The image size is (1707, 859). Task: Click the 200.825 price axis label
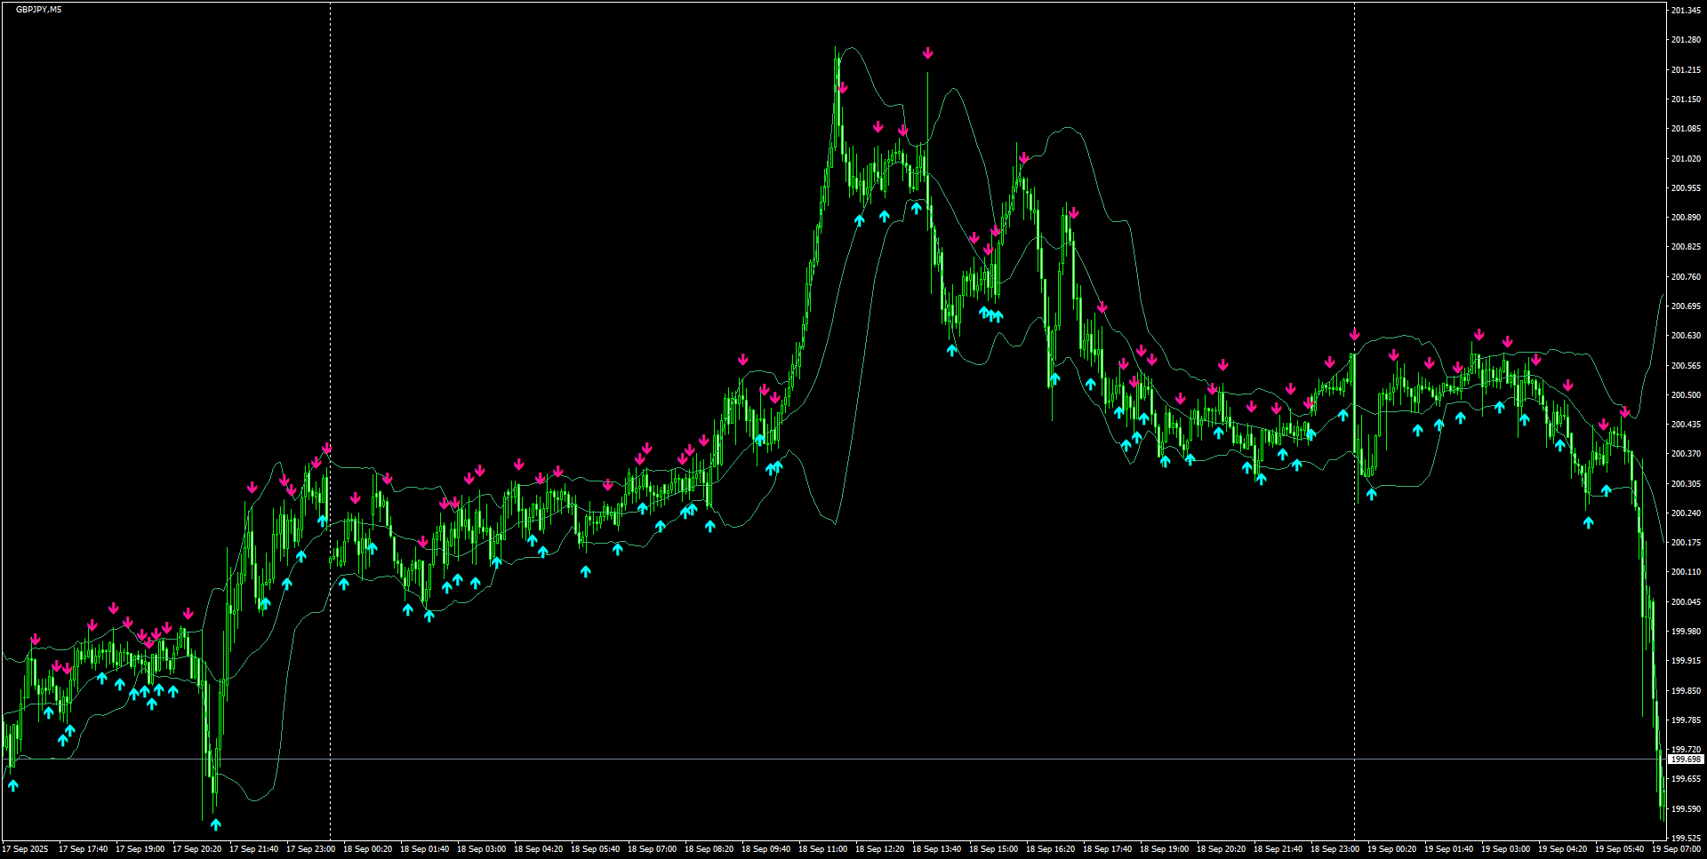[x=1686, y=247]
